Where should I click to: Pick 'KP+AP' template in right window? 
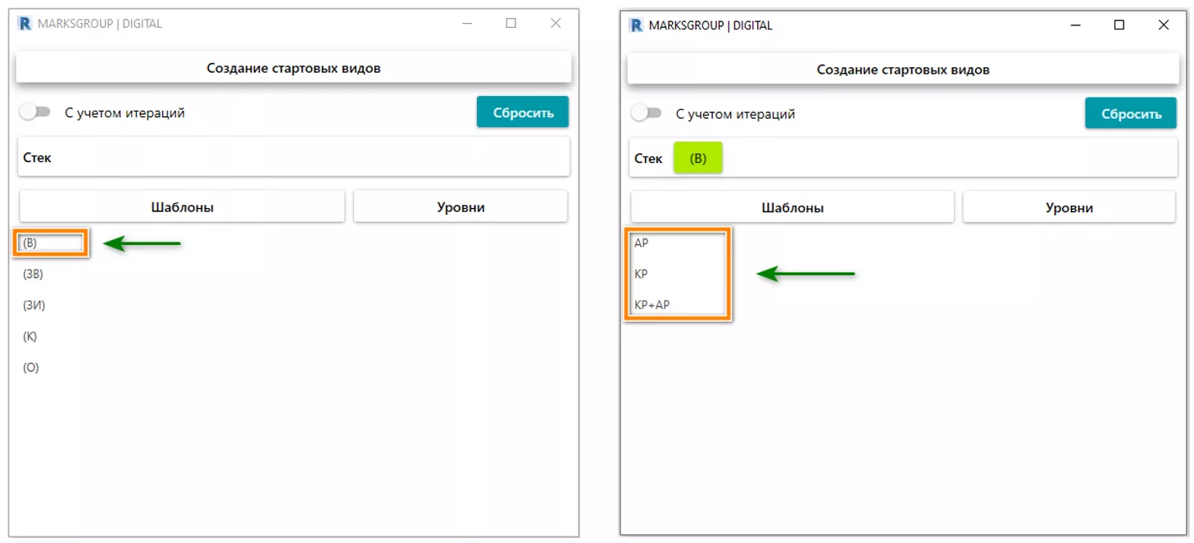tap(652, 305)
